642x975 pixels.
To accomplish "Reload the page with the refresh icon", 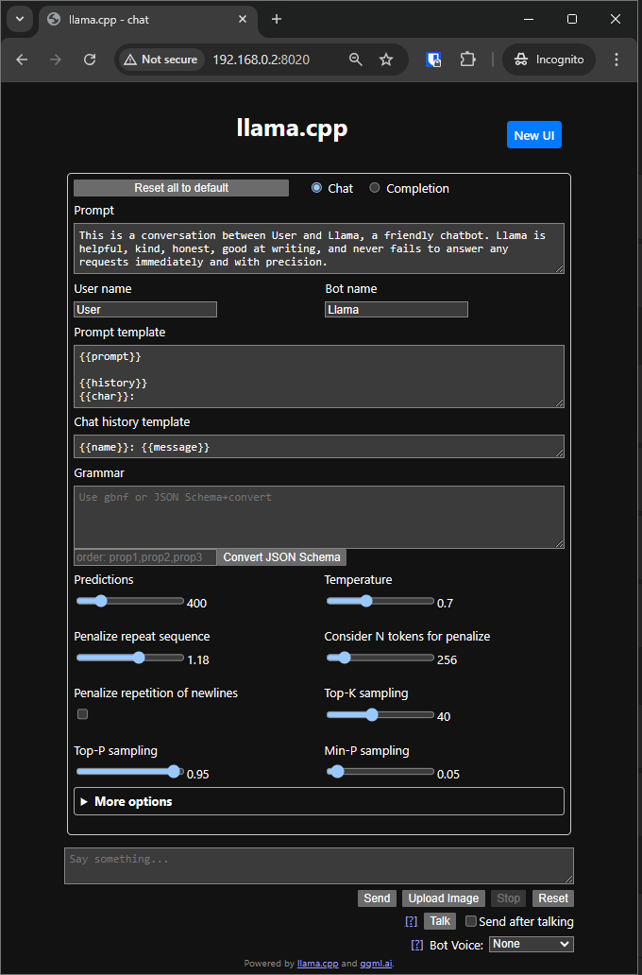I will [x=90, y=60].
